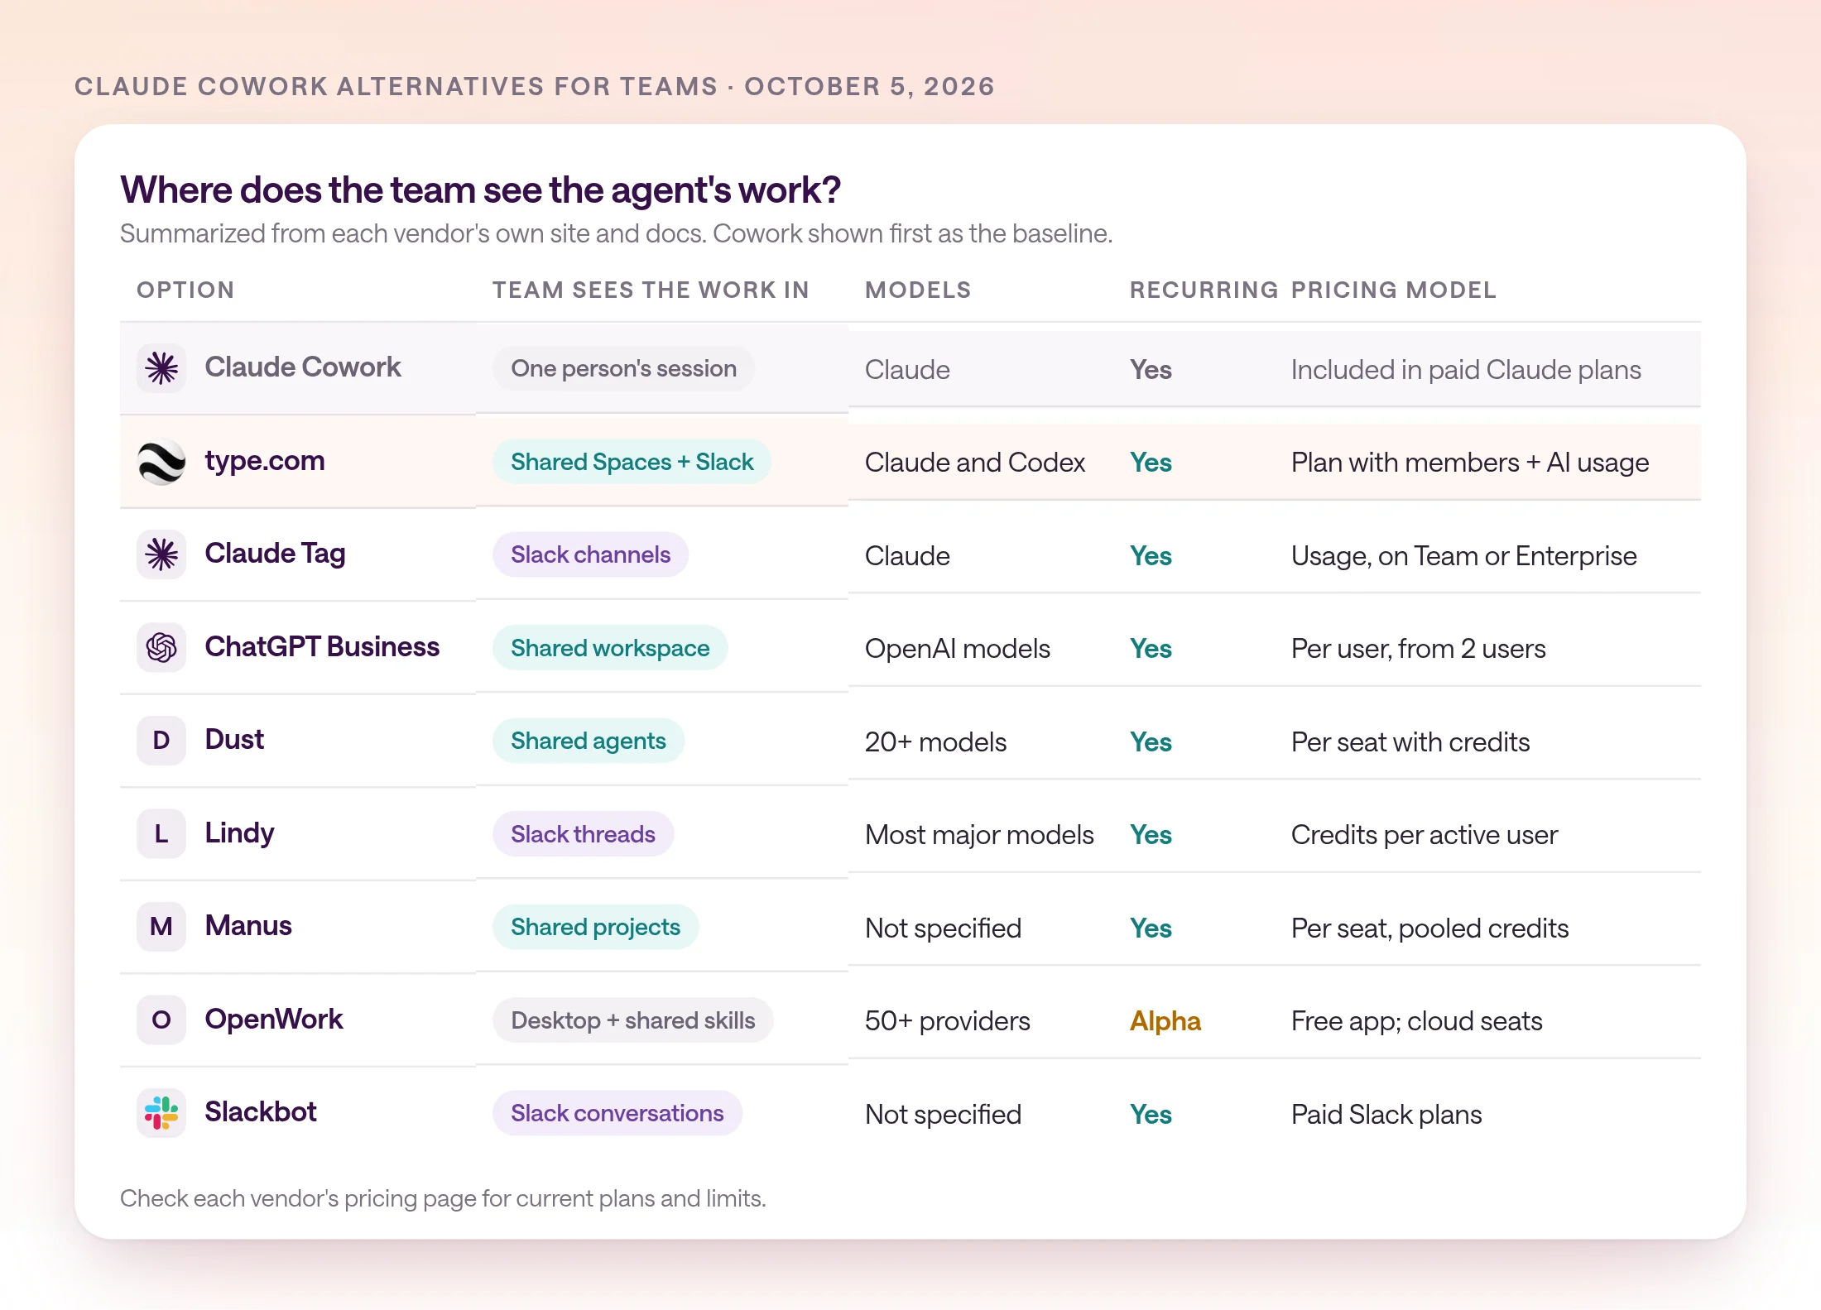Click the 'Desktop + shared skills' pill
The height and width of the screenshot is (1310, 1821).
pos(632,1020)
